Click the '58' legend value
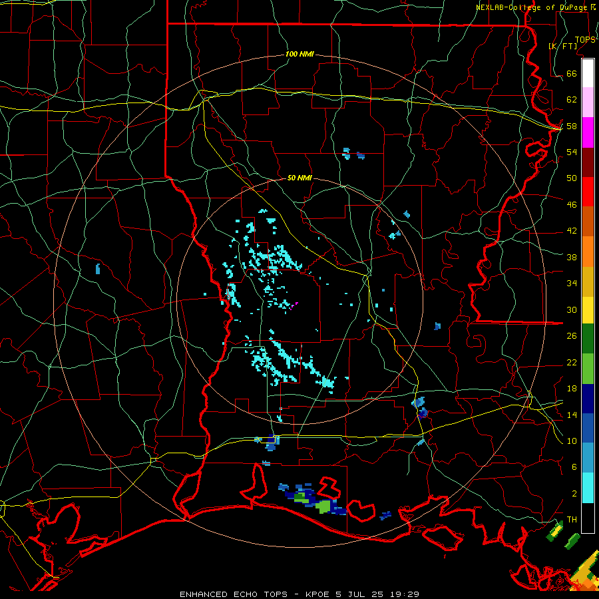This screenshot has width=599, height=599. click(x=572, y=126)
